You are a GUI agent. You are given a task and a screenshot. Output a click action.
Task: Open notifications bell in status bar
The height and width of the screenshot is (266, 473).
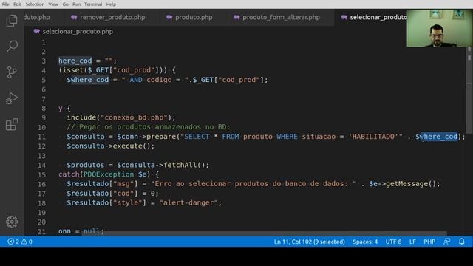(461, 242)
